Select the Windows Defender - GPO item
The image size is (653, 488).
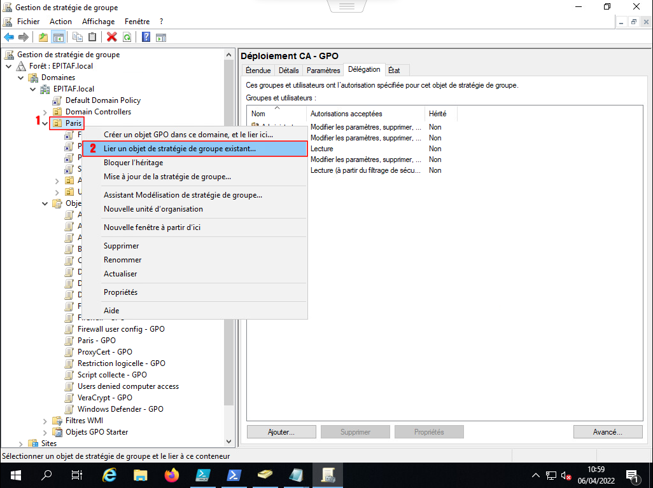click(120, 409)
